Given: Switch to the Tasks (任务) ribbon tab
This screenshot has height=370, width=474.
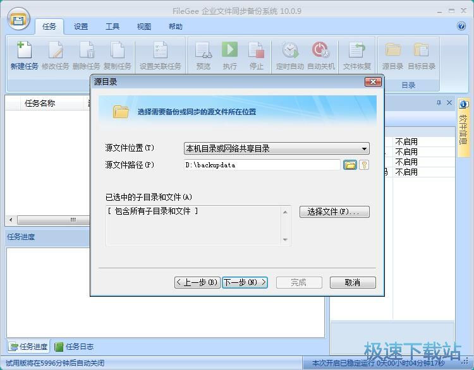Looking at the screenshot, I should tap(49, 27).
